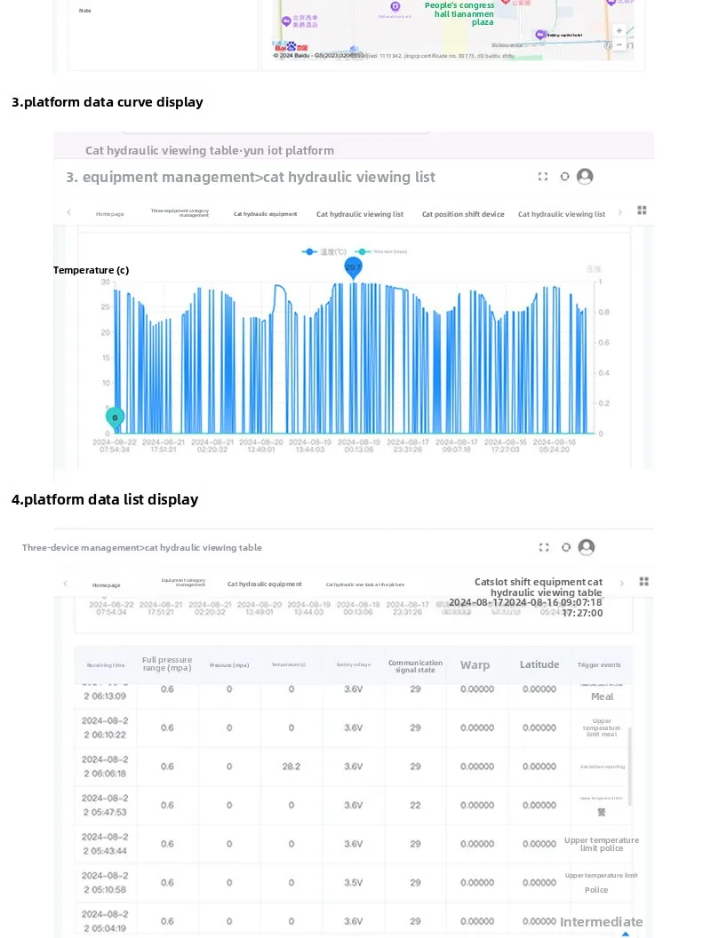
Task: Click the Trigger events column header
Action: pyautogui.click(x=599, y=665)
